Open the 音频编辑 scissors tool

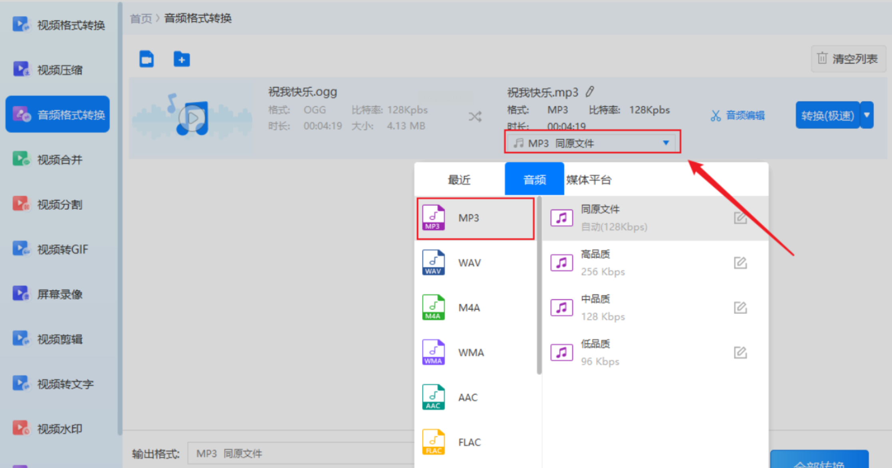pos(737,116)
